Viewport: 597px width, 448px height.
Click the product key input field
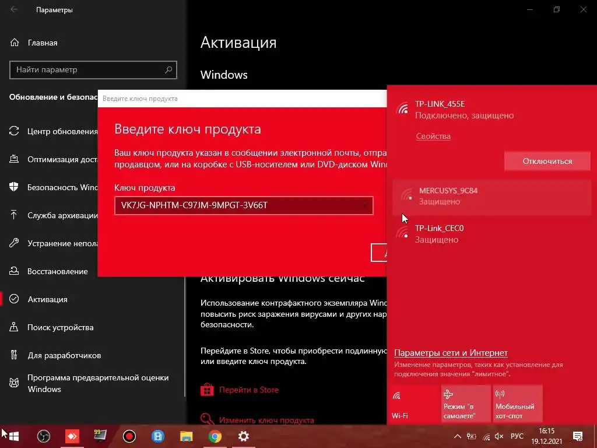(x=244, y=206)
